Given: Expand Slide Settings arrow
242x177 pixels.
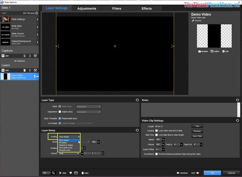Looking at the screenshot, I should pyautogui.click(x=37, y=19).
